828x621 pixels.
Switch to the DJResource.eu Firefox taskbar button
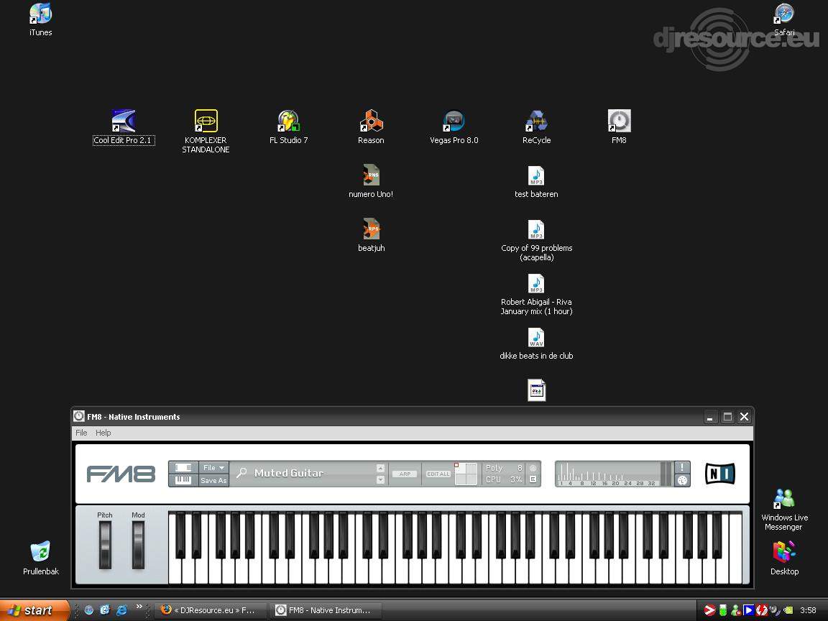tap(210, 610)
